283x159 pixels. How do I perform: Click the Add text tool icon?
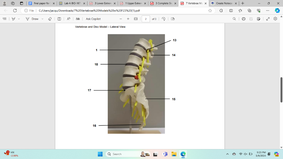coord(59,19)
